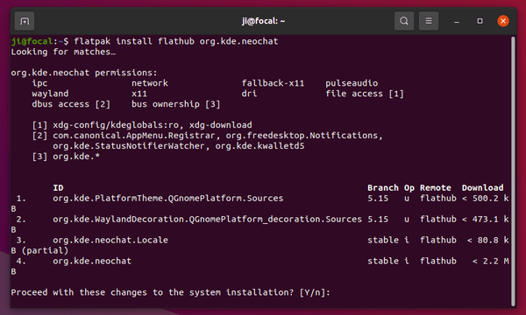The height and width of the screenshot is (315, 526).
Task: Click the ji@focal window title
Action: [x=263, y=21]
